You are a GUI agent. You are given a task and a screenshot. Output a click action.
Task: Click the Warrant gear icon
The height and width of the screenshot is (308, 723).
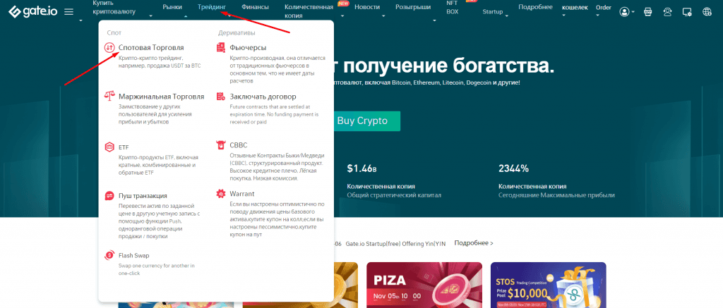[x=221, y=193]
